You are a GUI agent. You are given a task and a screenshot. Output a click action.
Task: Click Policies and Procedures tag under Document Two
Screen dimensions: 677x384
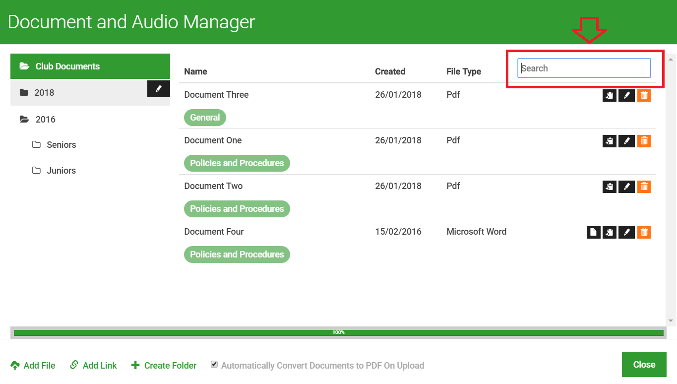point(237,209)
